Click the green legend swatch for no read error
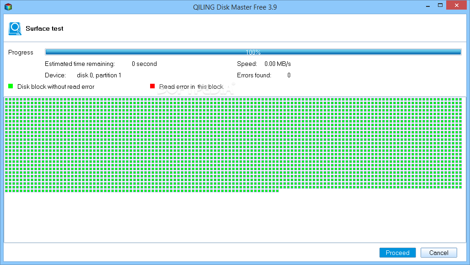Image resolution: width=470 pixels, height=265 pixels. (11, 87)
